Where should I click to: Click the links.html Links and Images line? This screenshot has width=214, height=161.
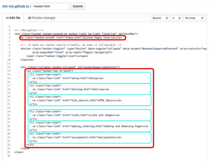[x=76, y=115]
